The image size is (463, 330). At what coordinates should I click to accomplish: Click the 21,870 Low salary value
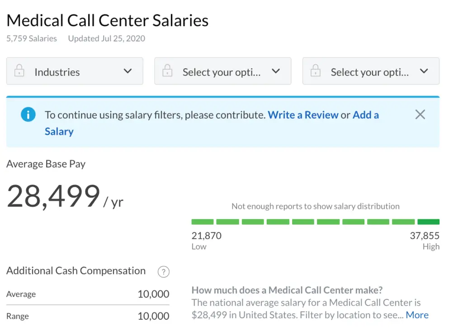click(206, 236)
